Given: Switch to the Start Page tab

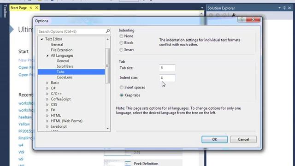Looking at the screenshot, I should point(18,8).
